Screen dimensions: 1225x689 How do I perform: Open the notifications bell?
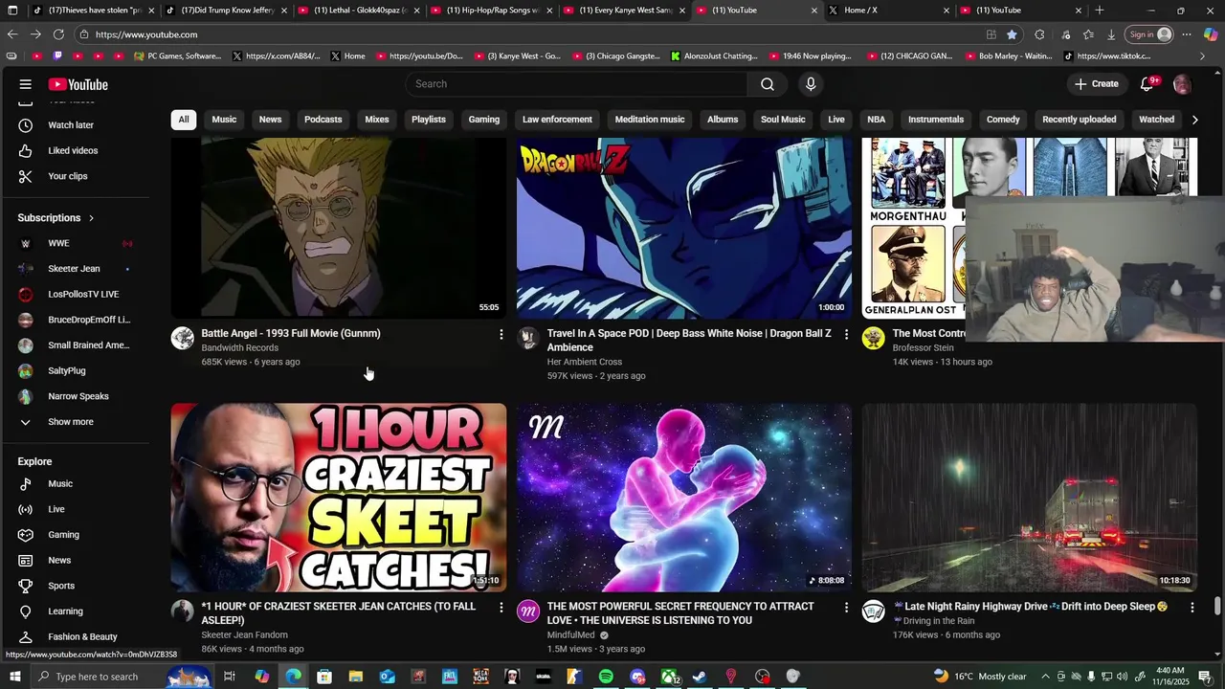[1147, 84]
